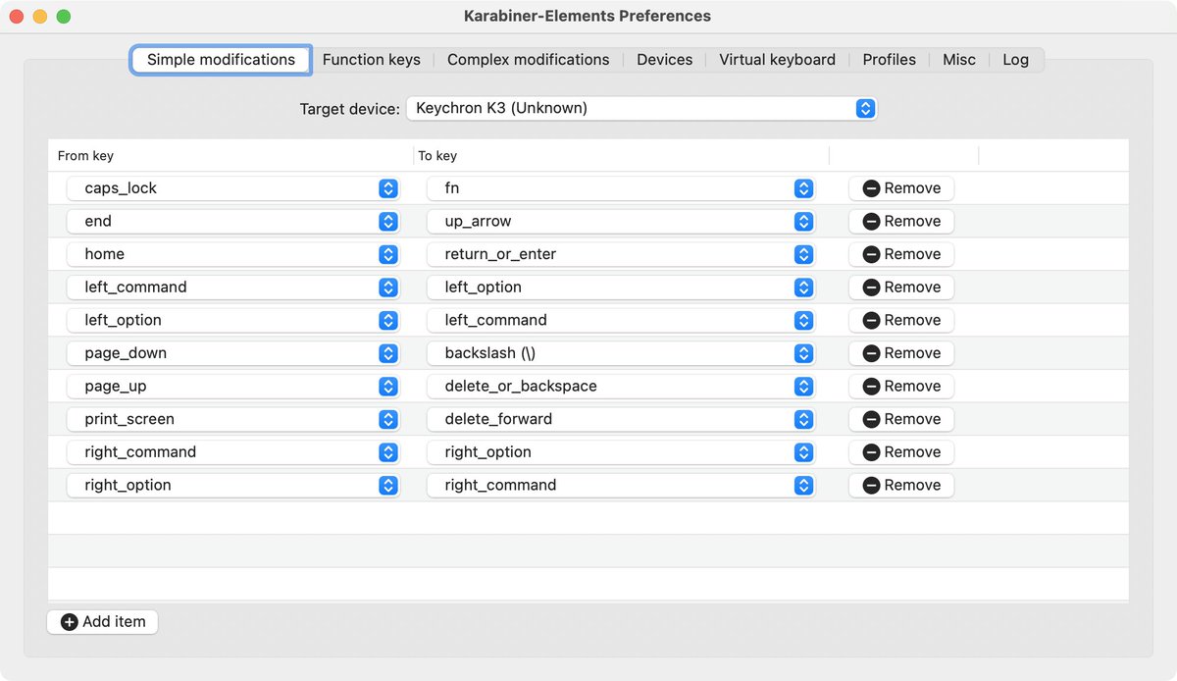This screenshot has height=681, width=1177.
Task: Remove the page_down to backslash mapping
Action: pyautogui.click(x=901, y=353)
